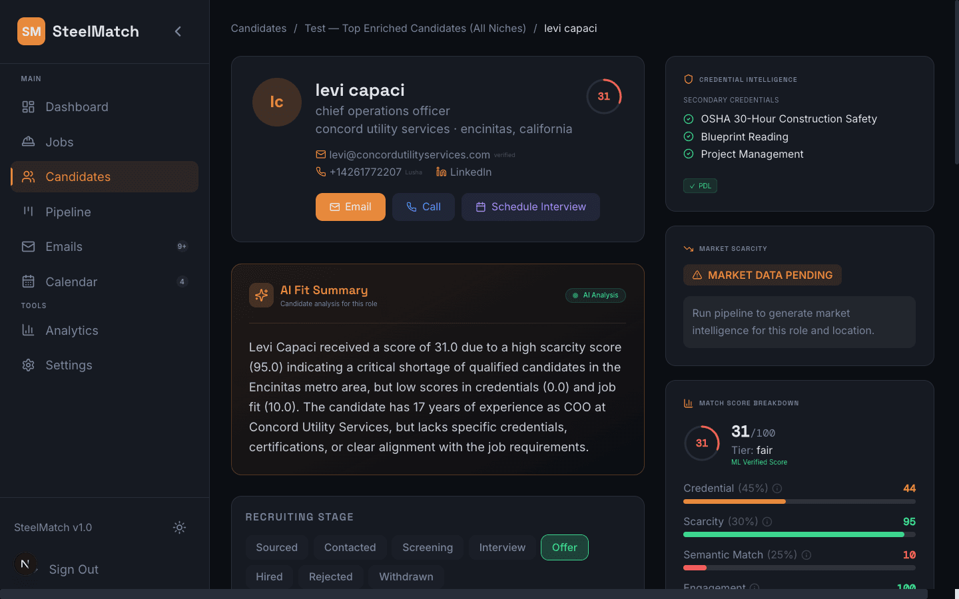This screenshot has height=599, width=959.
Task: Open Emails showing 9+ unread
Action: [x=64, y=246]
